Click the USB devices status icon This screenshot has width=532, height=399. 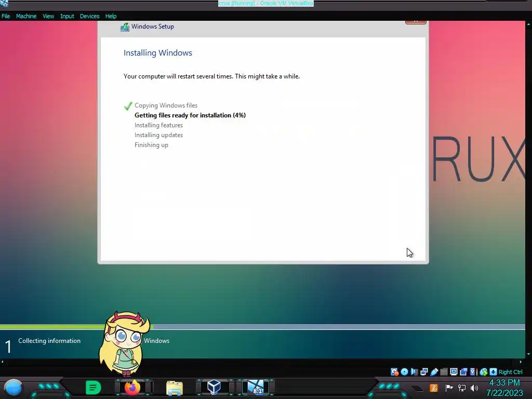click(x=434, y=372)
